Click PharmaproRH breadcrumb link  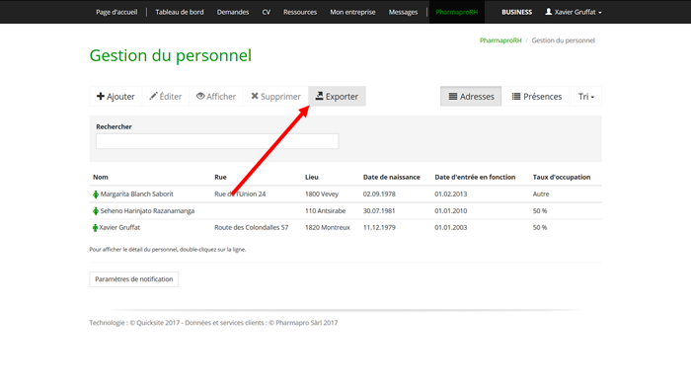point(500,40)
